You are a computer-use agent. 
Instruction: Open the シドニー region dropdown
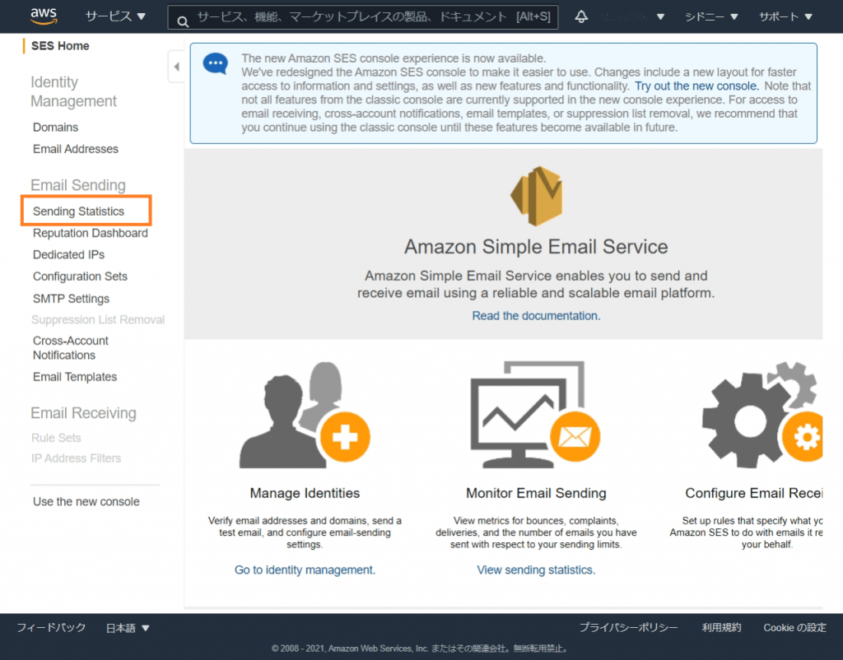(710, 16)
